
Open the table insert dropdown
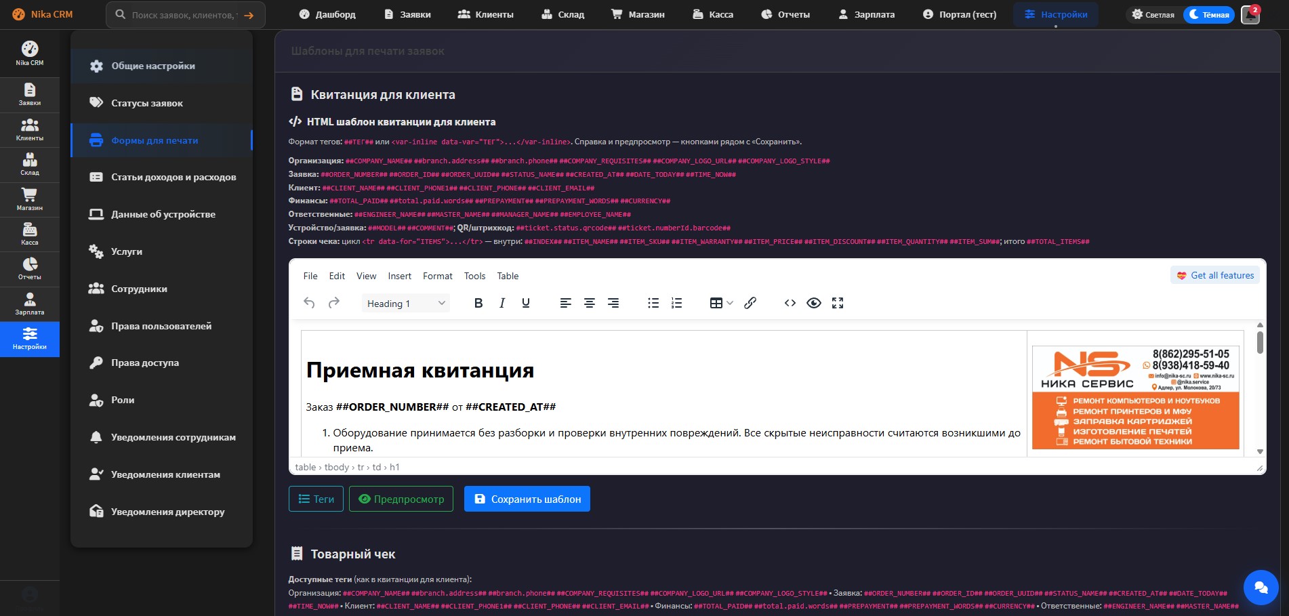[721, 303]
